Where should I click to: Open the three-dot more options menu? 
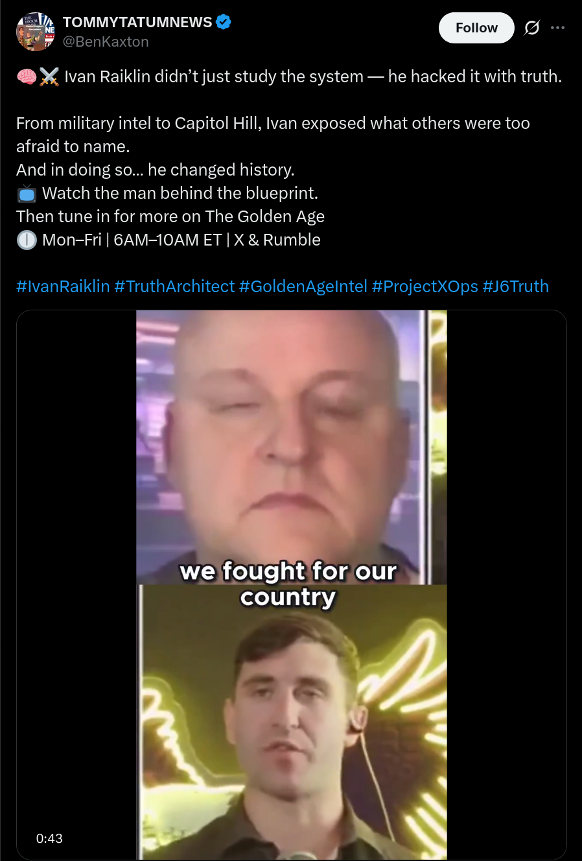tap(557, 28)
